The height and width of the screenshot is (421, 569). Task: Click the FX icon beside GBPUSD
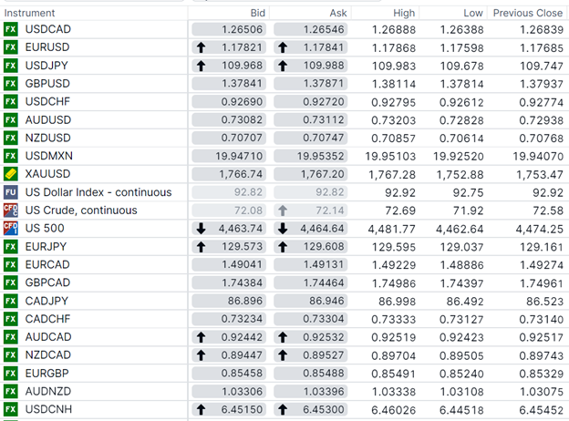click(11, 84)
